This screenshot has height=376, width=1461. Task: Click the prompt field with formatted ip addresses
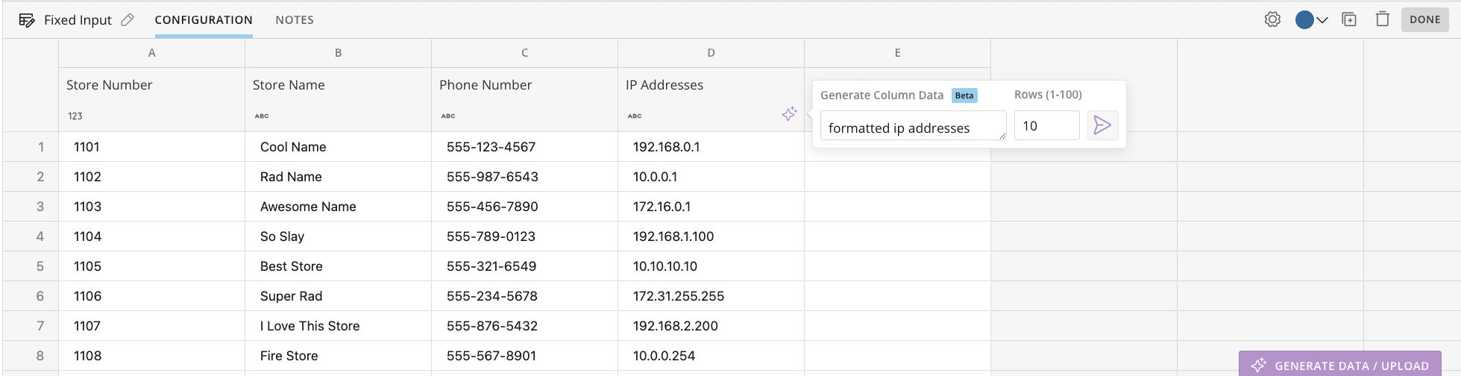tap(914, 125)
